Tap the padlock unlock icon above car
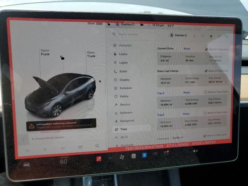 point(62,58)
